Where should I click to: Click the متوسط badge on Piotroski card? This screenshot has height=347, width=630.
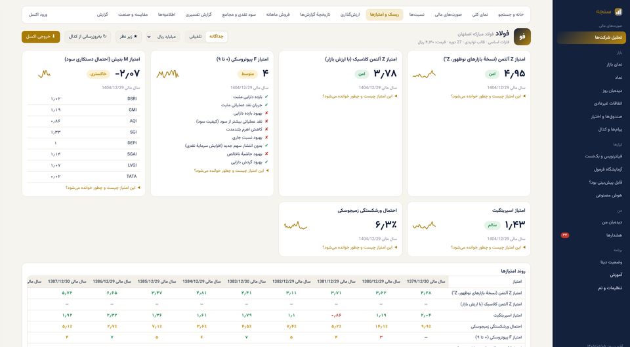click(x=247, y=74)
